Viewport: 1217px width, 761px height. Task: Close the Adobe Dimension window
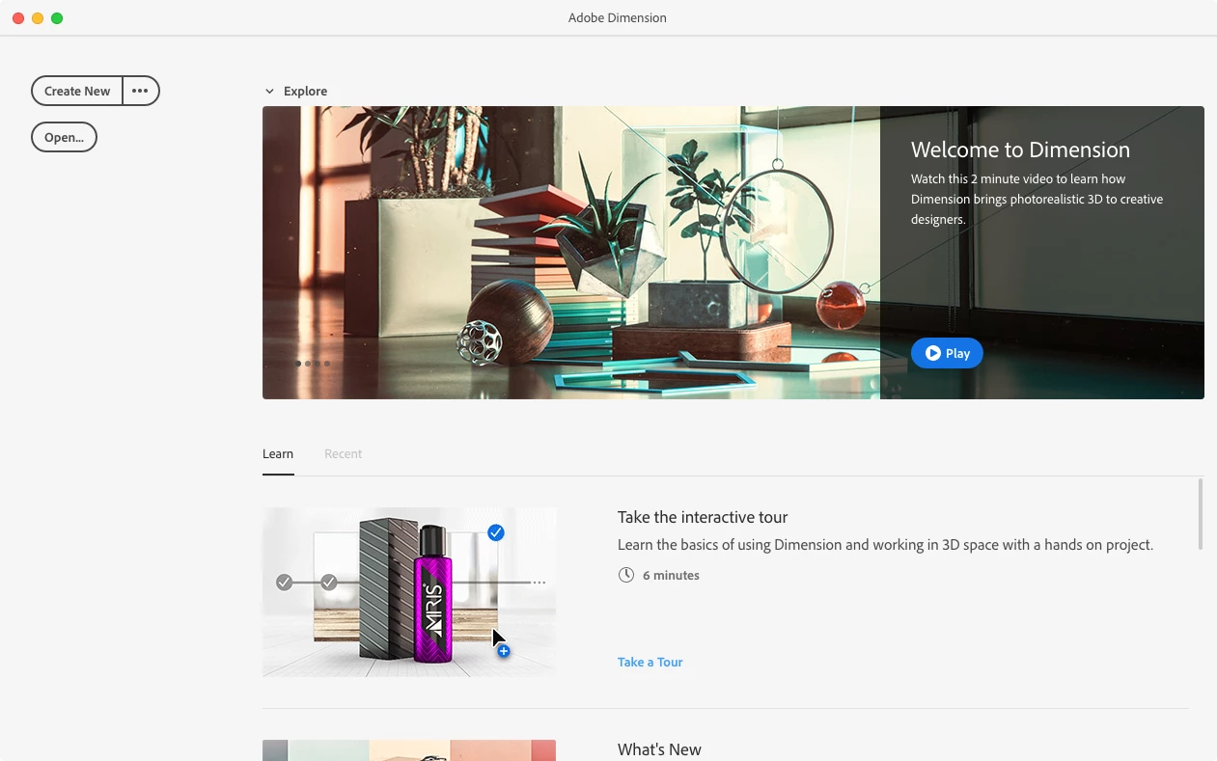(x=18, y=18)
